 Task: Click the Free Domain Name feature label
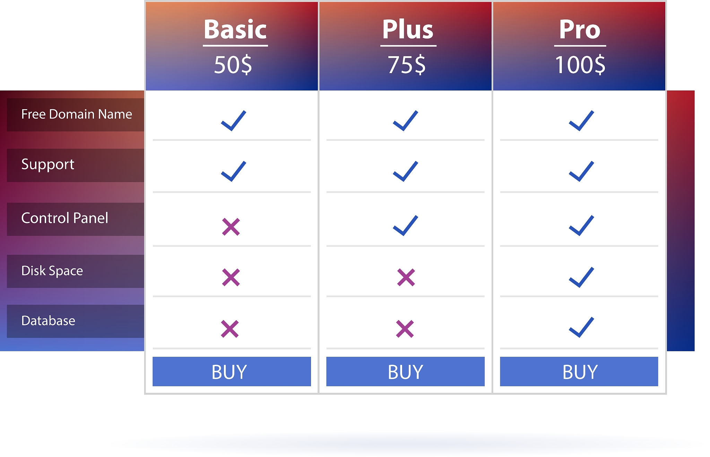(x=77, y=114)
